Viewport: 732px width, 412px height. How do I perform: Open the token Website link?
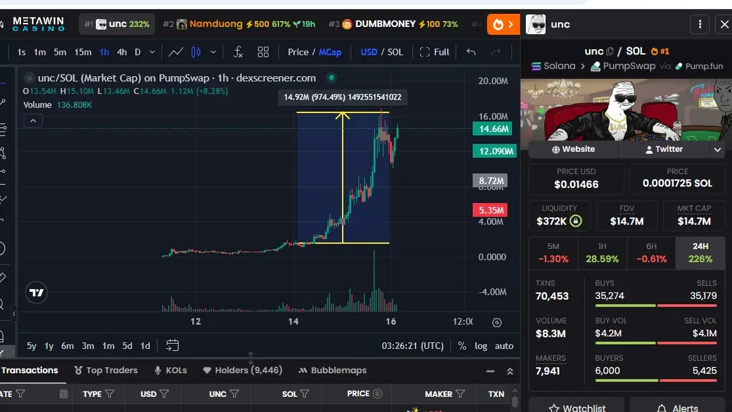(x=573, y=149)
